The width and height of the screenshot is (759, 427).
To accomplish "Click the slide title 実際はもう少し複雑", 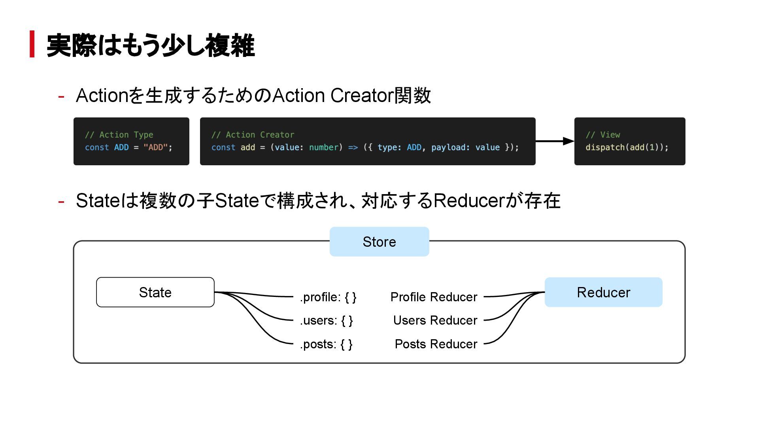I will tap(151, 45).
